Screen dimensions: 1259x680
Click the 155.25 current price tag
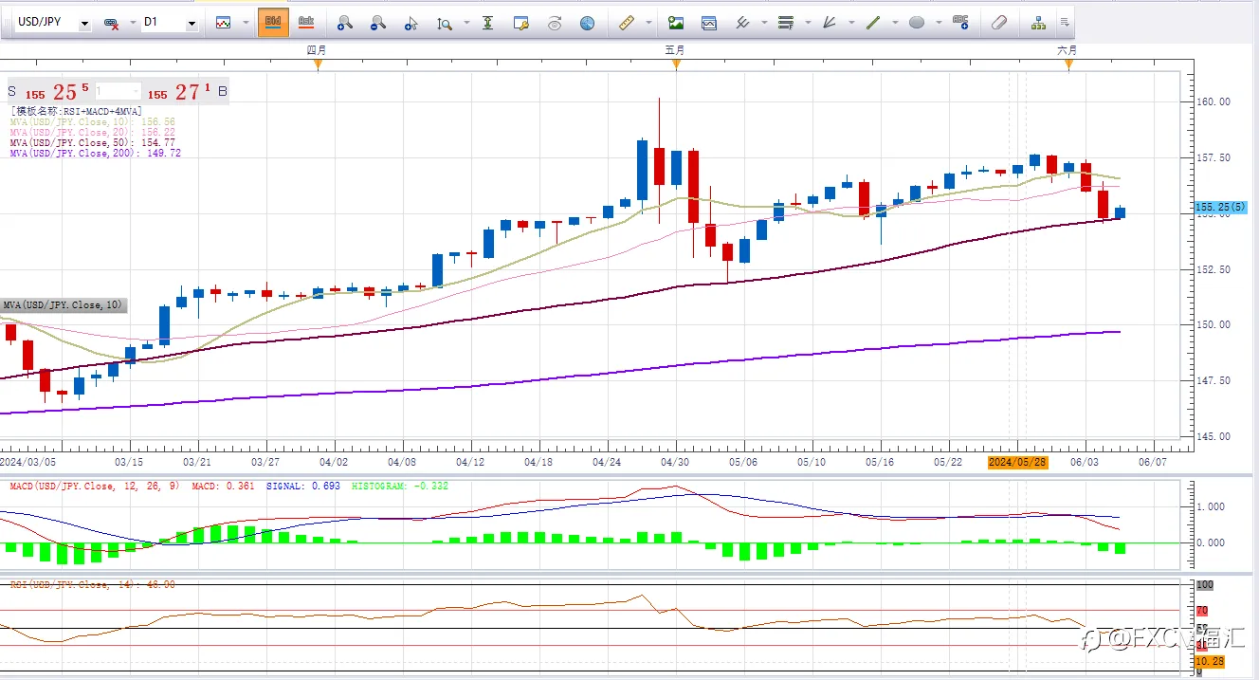(x=1221, y=207)
